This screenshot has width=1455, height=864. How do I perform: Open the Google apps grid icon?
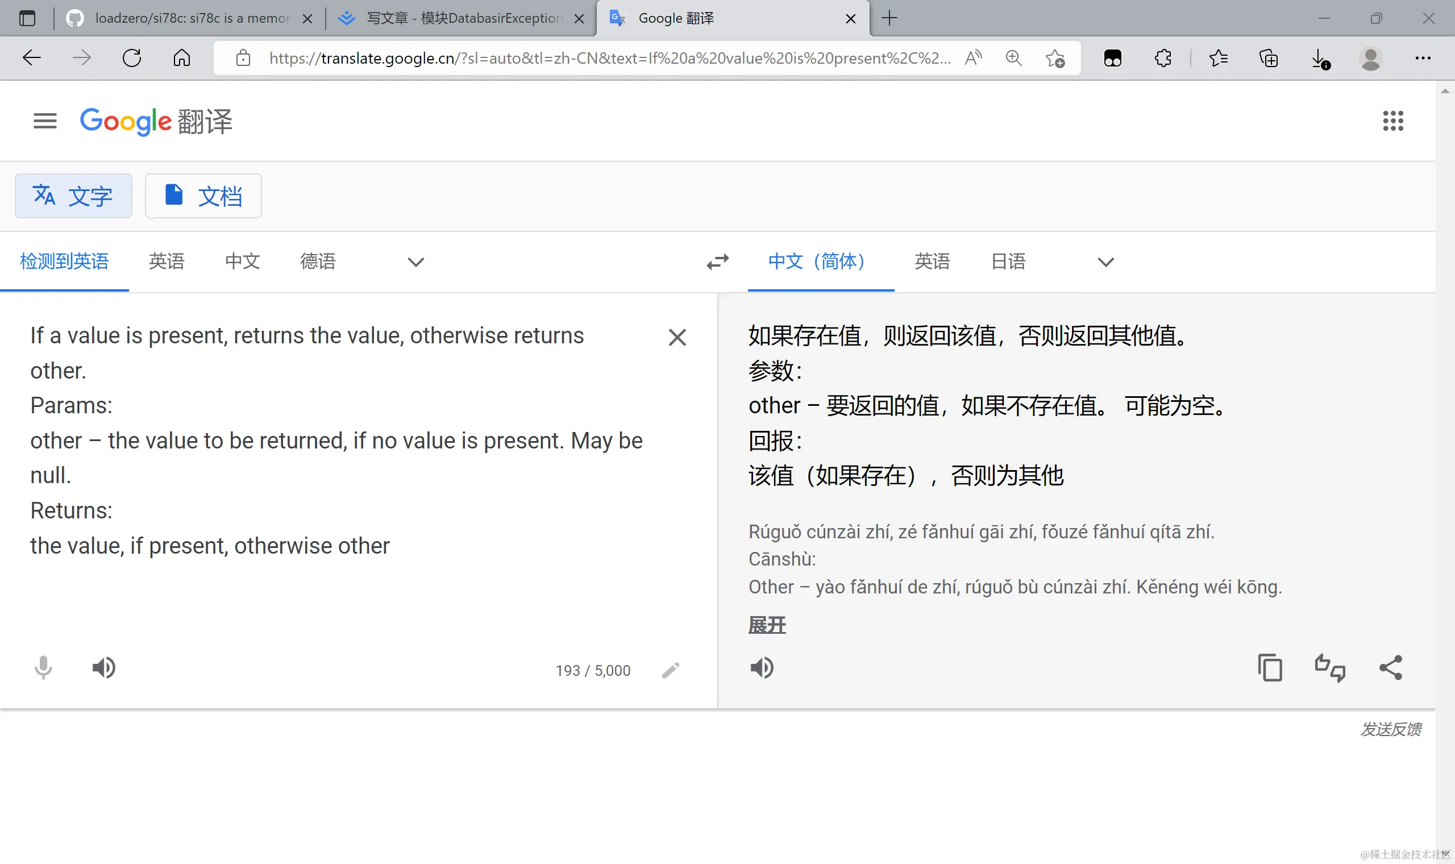coord(1392,121)
